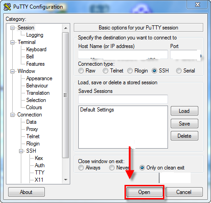Click the PuTTY icon in title bar

7,7
